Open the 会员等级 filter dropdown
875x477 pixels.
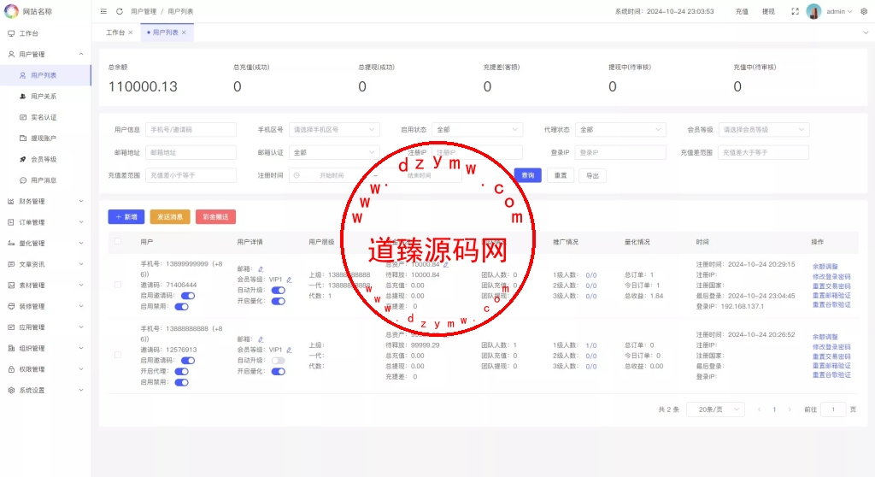[x=764, y=130]
